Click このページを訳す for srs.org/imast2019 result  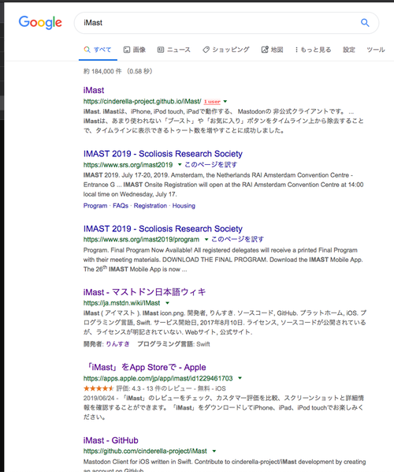pyautogui.click(x=210, y=165)
